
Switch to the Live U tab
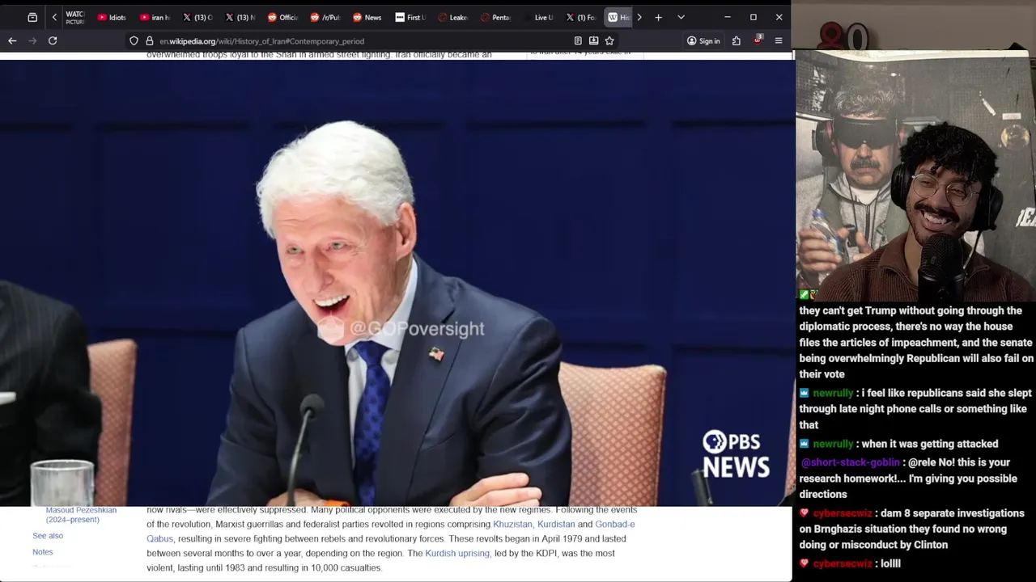(x=538, y=17)
